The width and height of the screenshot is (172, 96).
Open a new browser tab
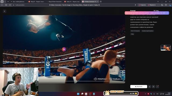[x=101, y=2]
